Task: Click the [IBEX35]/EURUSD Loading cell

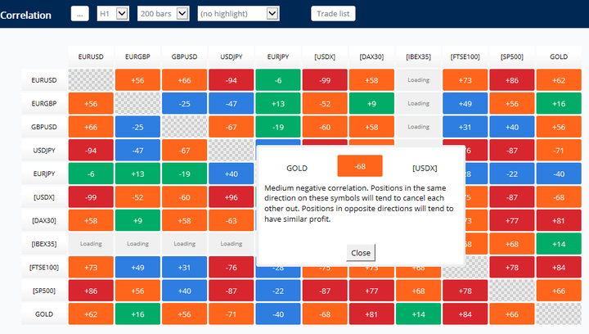Action: (91, 244)
